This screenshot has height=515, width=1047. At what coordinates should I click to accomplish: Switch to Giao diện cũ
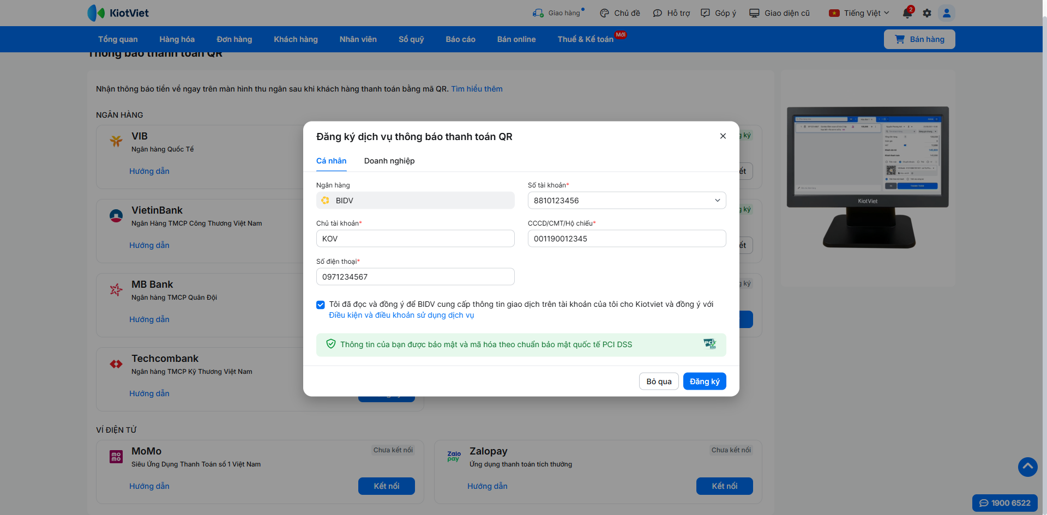pyautogui.click(x=779, y=13)
